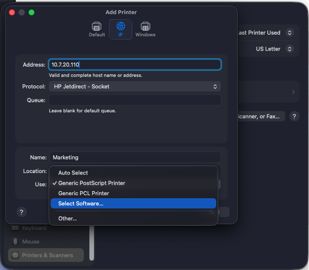The width and height of the screenshot is (309, 270).
Task: Open Printers & Scanners in sidebar
Action: coord(46,255)
